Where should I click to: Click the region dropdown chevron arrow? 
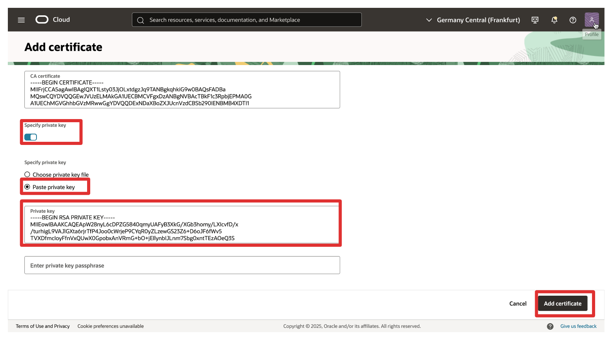click(429, 20)
